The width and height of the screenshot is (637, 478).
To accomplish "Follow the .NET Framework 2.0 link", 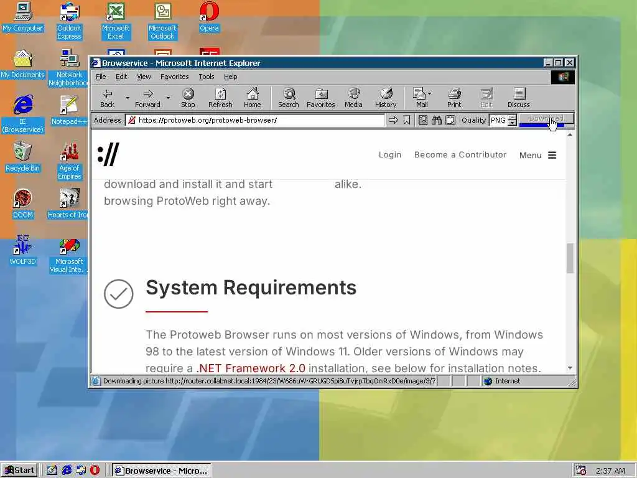I will tap(251, 368).
